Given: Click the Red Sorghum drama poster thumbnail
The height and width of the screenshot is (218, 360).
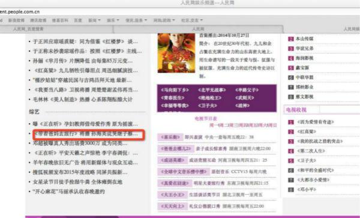Looking at the screenshot, I should point(176,53).
